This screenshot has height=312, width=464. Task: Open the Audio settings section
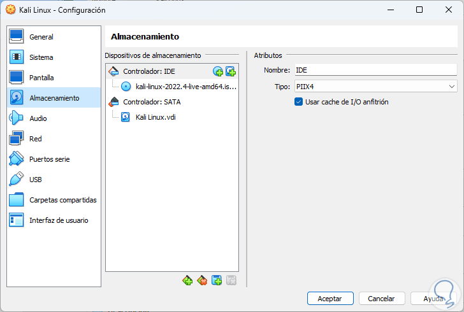click(x=38, y=118)
